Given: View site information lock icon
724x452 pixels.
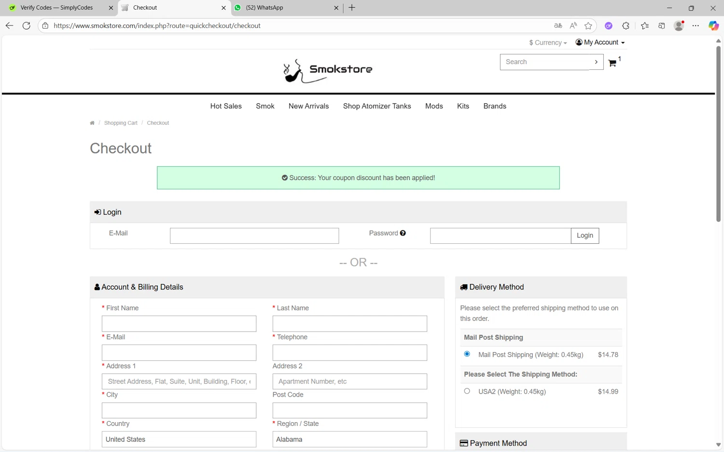Looking at the screenshot, I should tap(45, 26).
